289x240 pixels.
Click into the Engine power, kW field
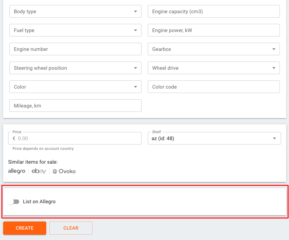[x=214, y=30]
